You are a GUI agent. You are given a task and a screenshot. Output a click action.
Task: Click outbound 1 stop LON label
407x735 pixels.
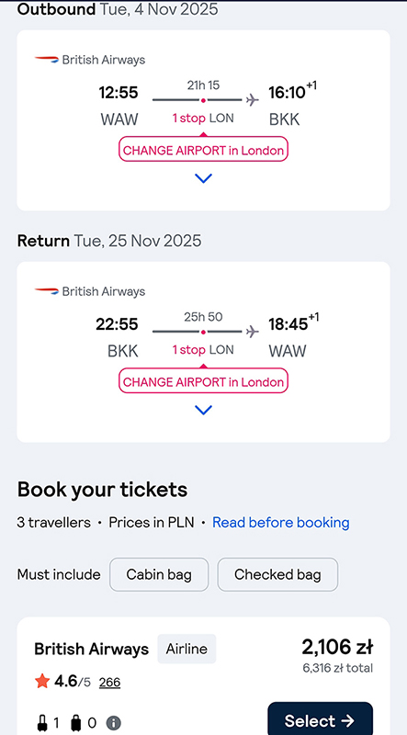203,119
